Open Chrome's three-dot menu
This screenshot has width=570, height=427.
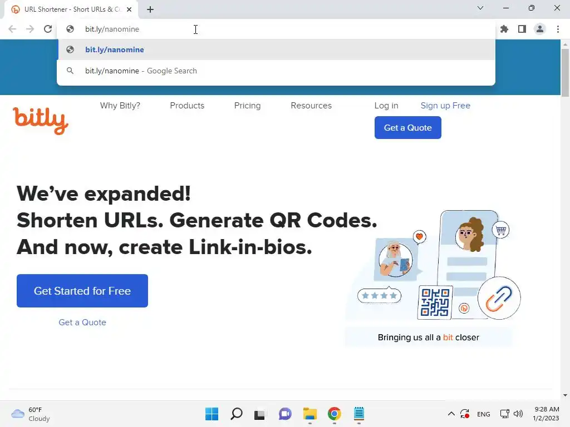[558, 29]
